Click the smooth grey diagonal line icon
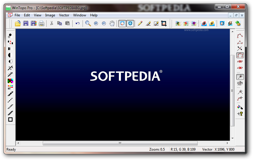 [10, 113]
